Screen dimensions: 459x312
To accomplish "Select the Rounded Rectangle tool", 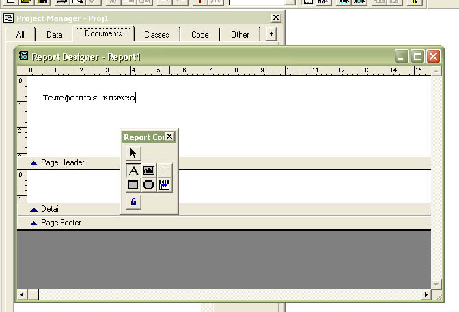I will coord(149,185).
